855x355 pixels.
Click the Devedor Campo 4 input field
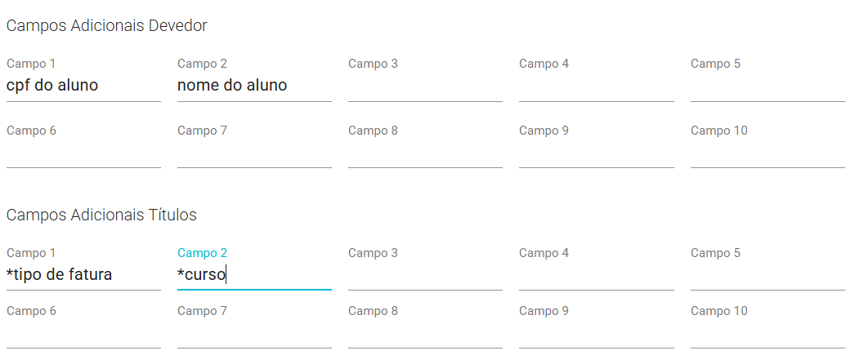point(597,86)
